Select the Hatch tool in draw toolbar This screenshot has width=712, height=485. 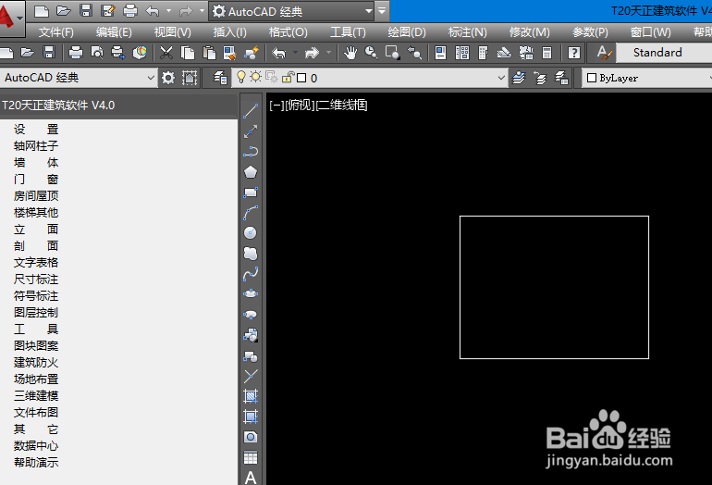251,396
